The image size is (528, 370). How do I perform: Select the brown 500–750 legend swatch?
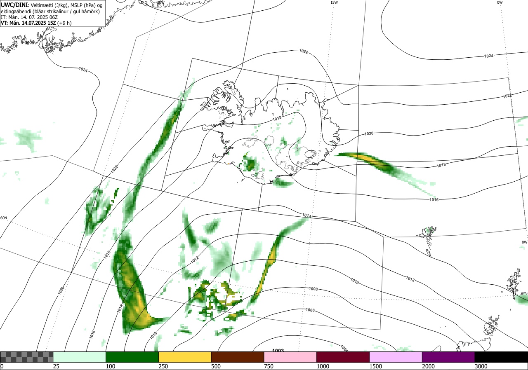pos(238,357)
